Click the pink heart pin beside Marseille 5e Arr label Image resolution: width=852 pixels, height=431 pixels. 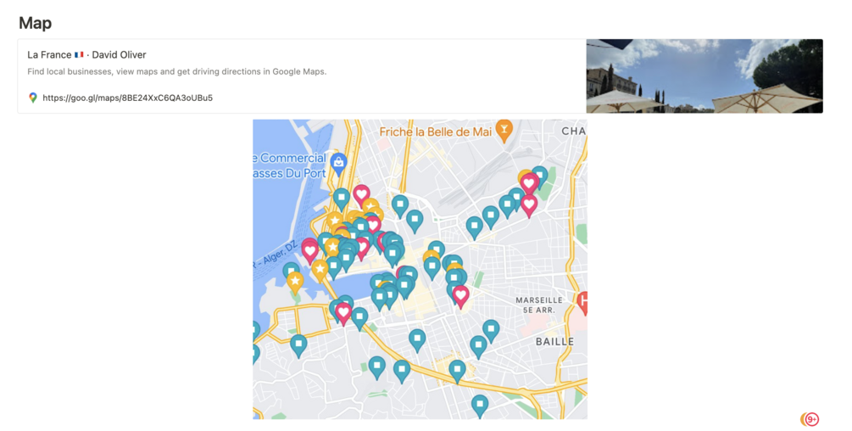tap(460, 294)
